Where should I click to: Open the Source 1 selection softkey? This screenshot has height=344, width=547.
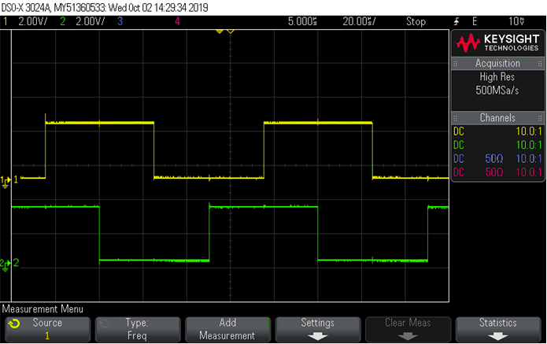tap(46, 329)
